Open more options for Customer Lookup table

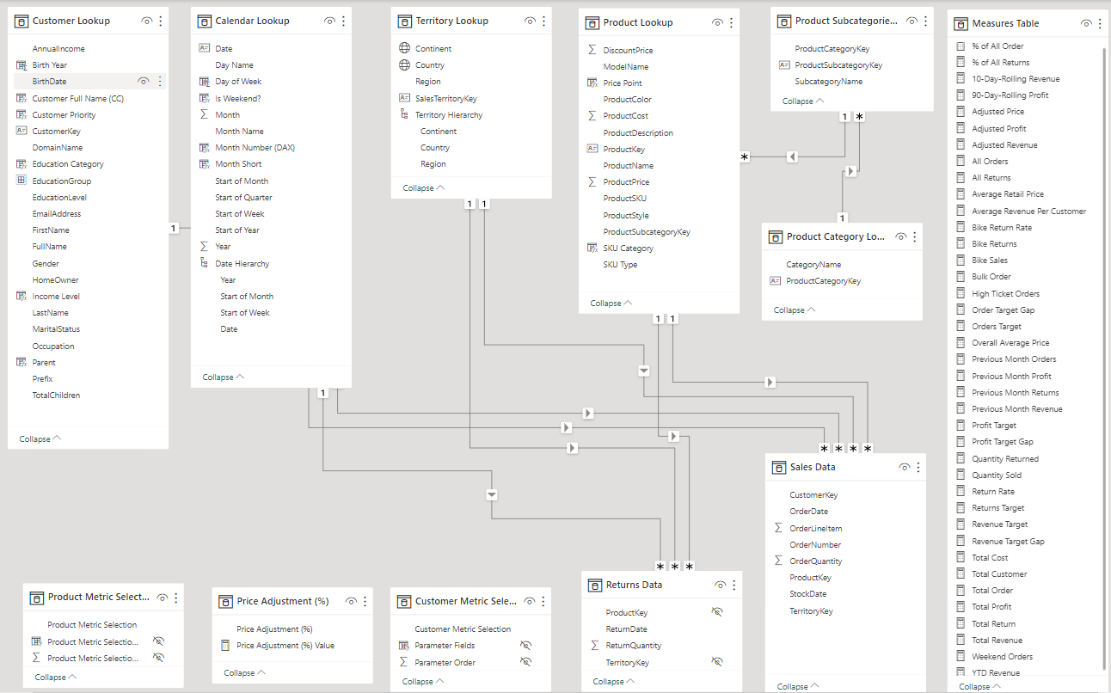click(x=161, y=21)
